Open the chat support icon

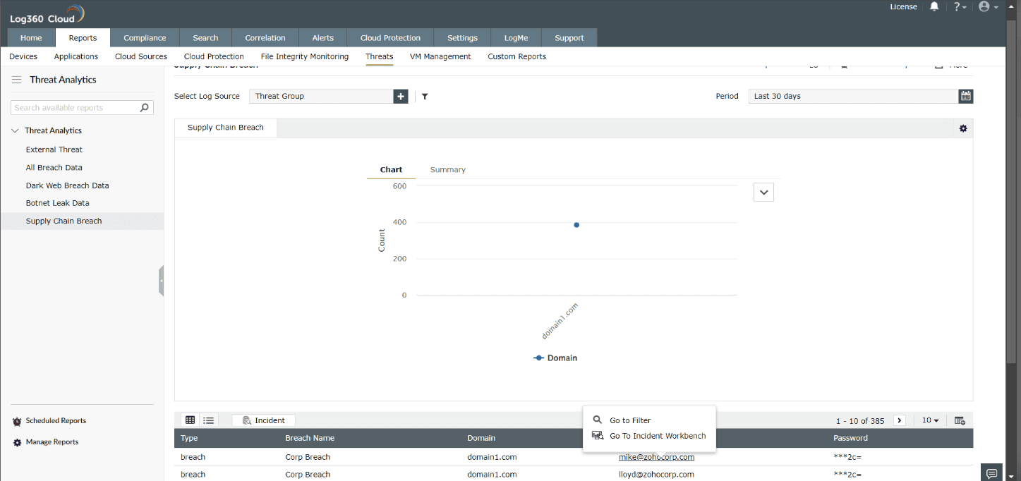pos(991,473)
